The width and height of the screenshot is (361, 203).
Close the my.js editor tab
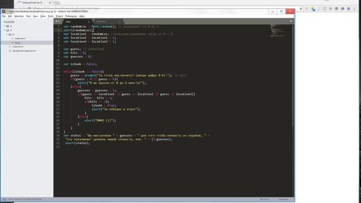coord(89,21)
